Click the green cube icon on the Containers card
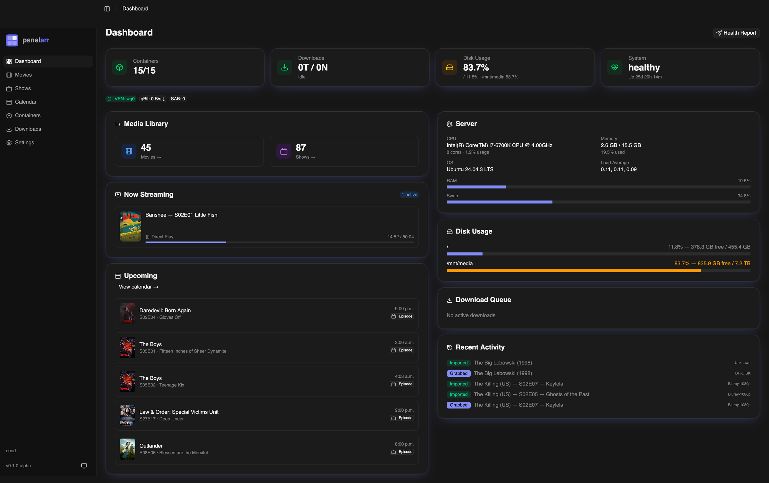The height and width of the screenshot is (483, 769). pos(120,67)
